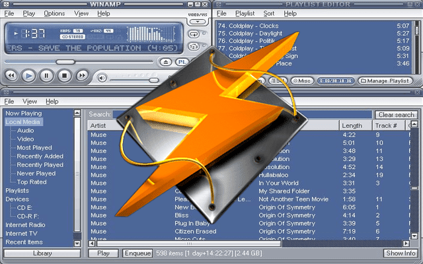Viewport: 423px width, 264px height.
Task: Stop playback with the Stop button
Action: 64,76
